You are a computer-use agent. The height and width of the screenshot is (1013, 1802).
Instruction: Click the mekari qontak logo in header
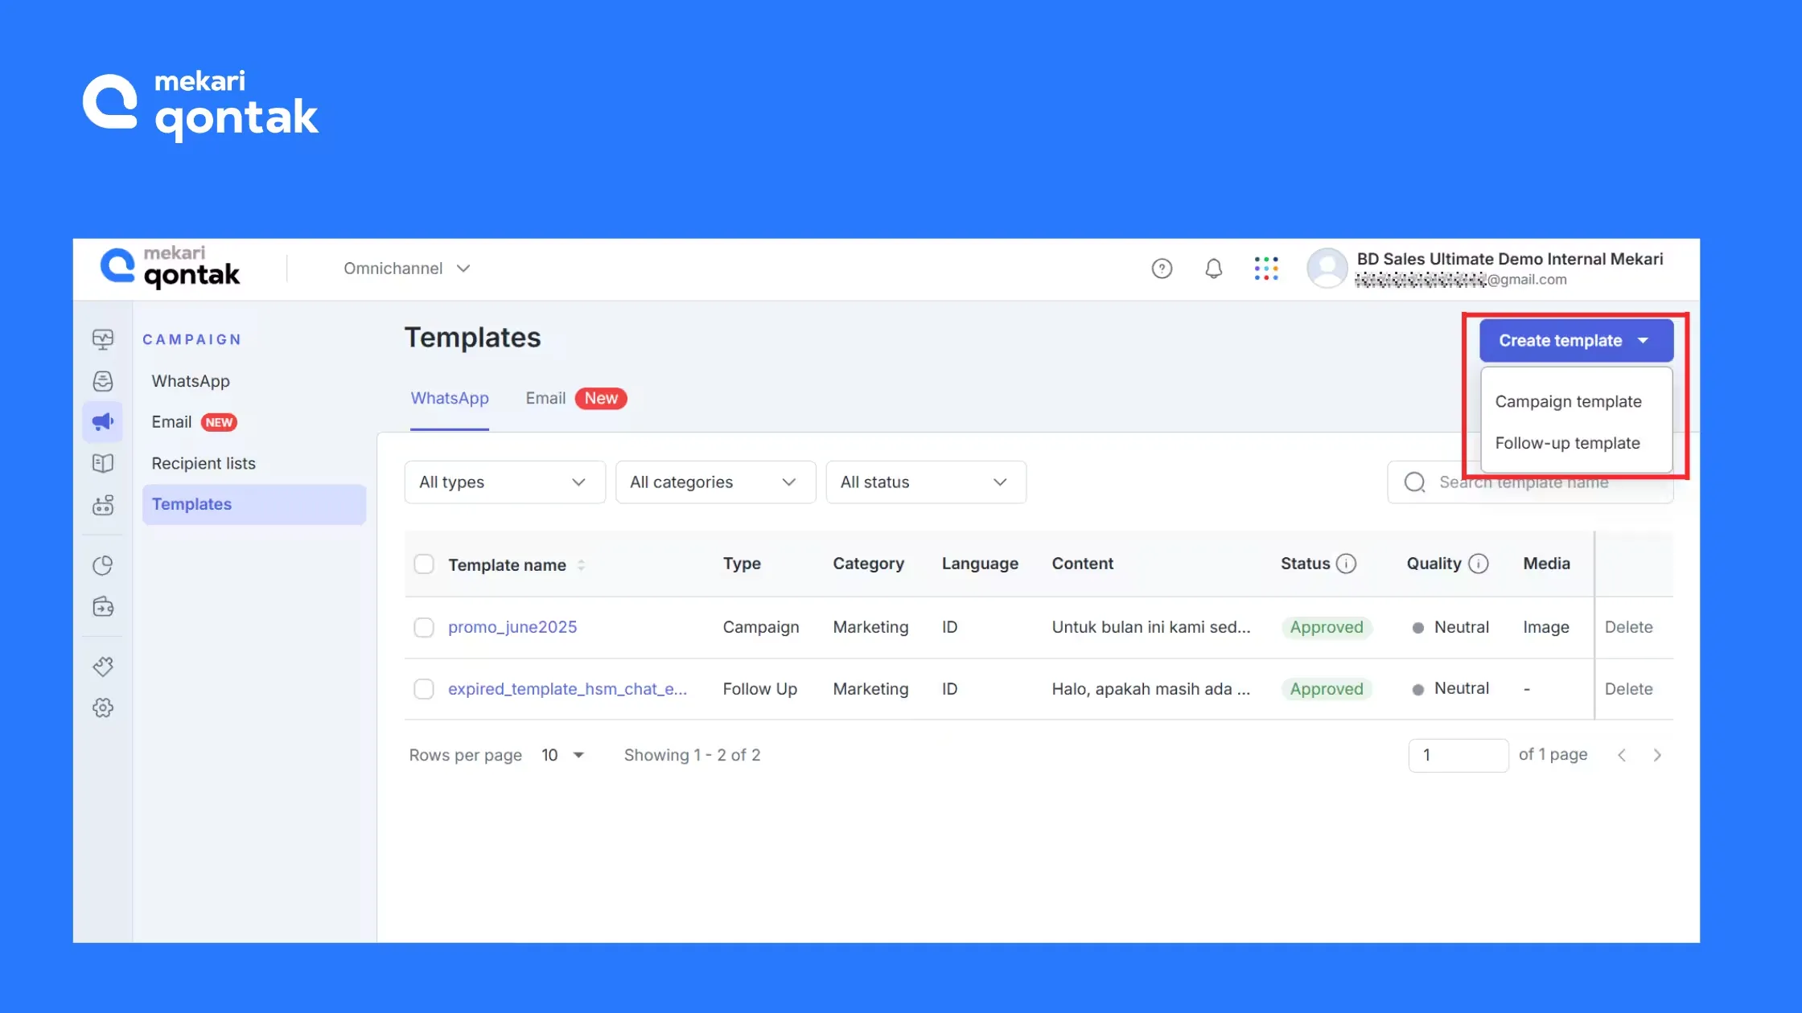pyautogui.click(x=170, y=268)
